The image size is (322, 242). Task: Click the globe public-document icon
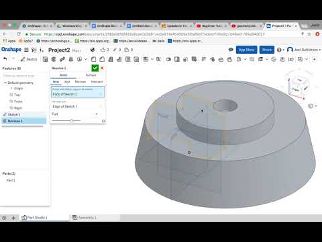93,50
